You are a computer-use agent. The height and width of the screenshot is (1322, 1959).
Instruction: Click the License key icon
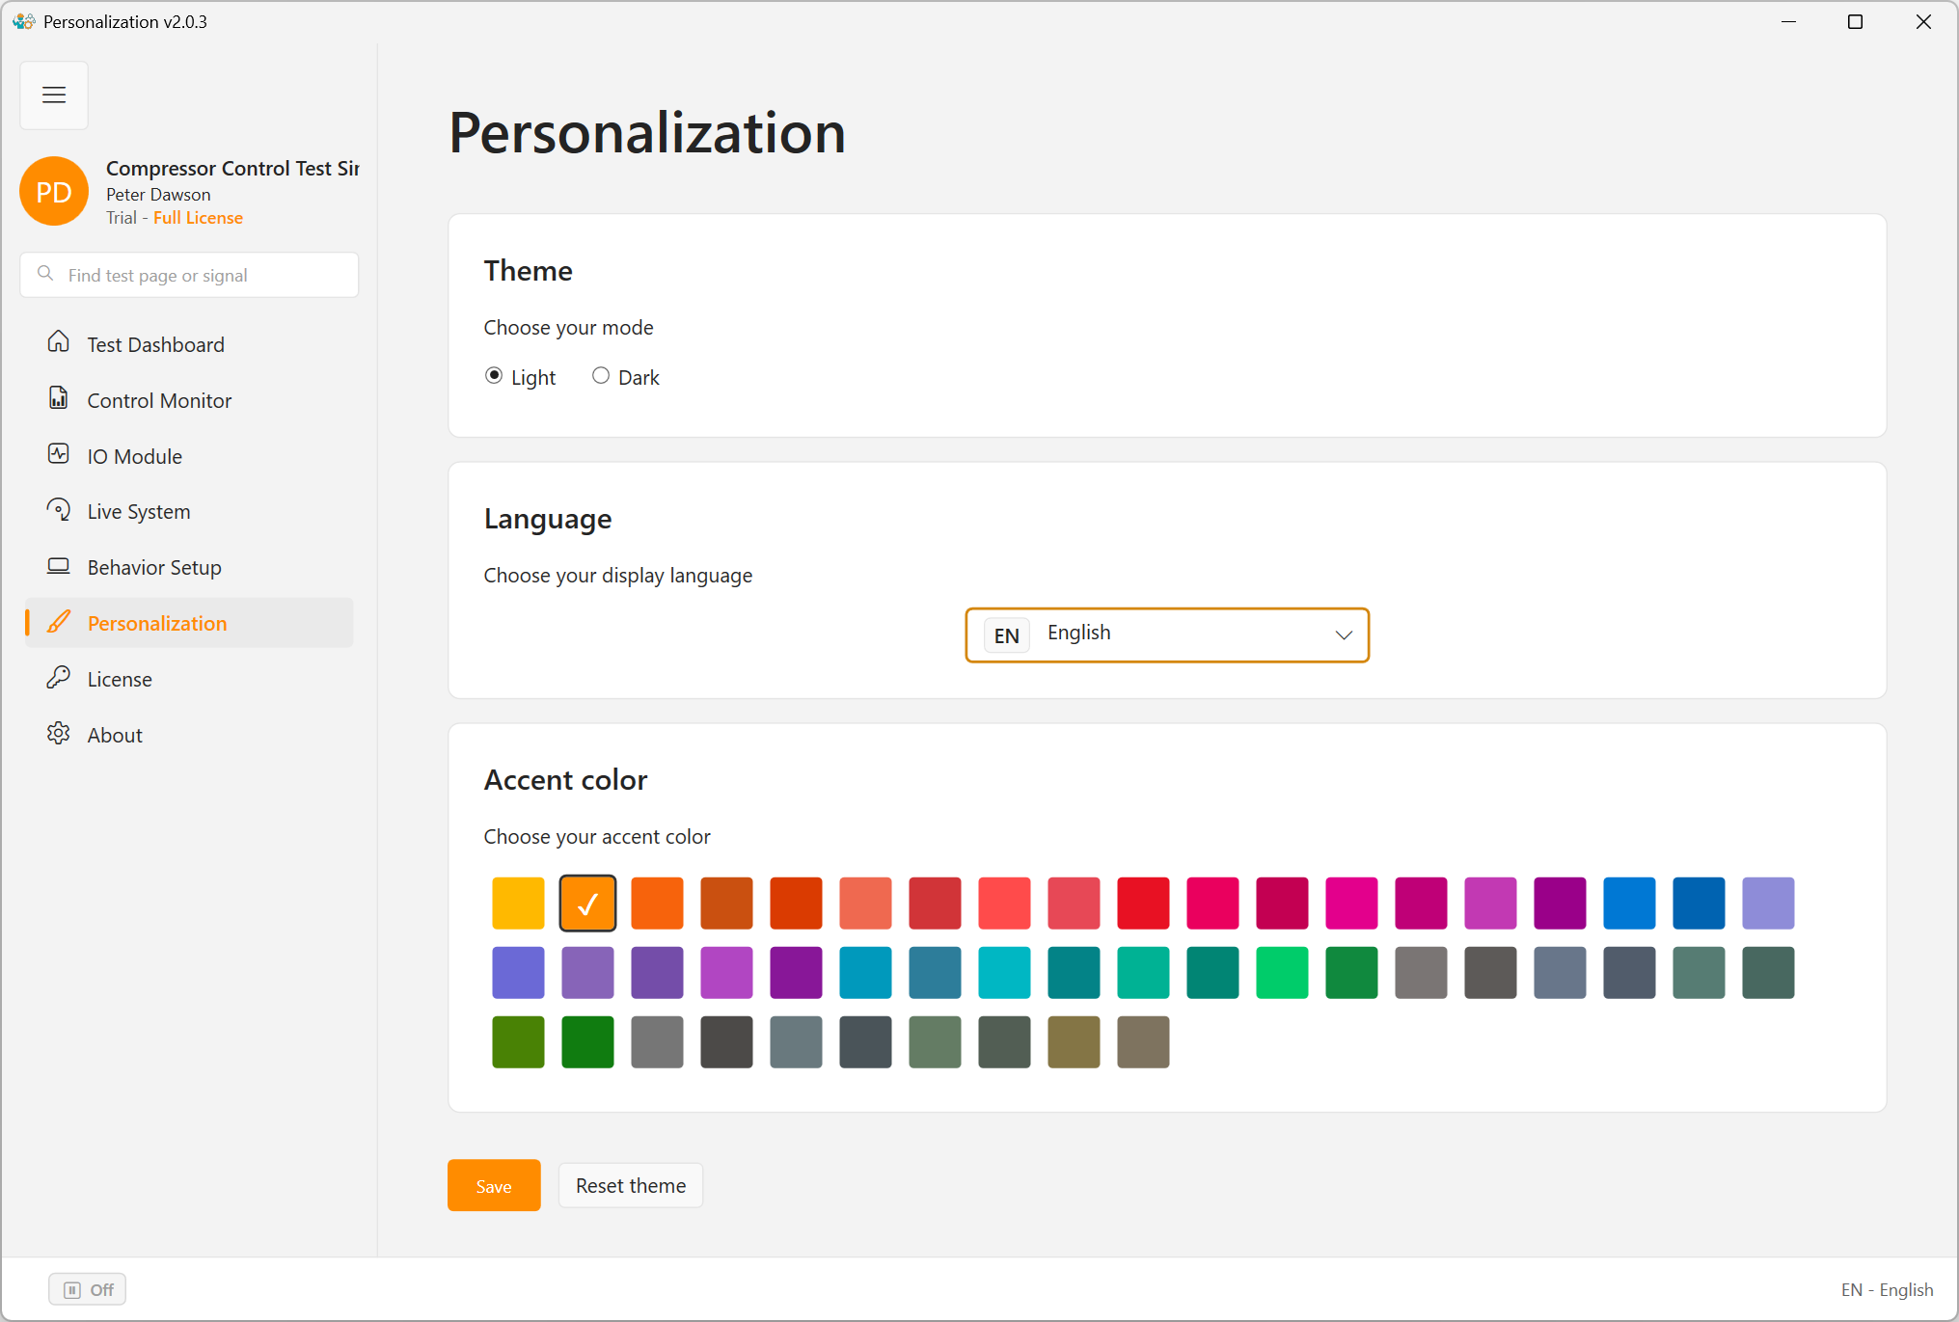click(59, 678)
